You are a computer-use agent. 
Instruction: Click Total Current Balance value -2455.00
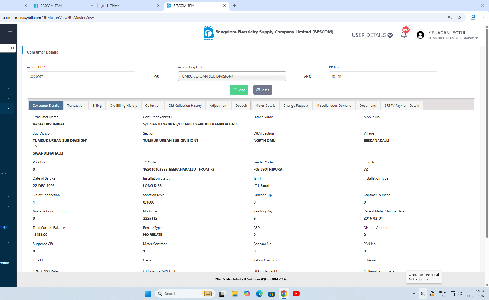tap(40, 235)
